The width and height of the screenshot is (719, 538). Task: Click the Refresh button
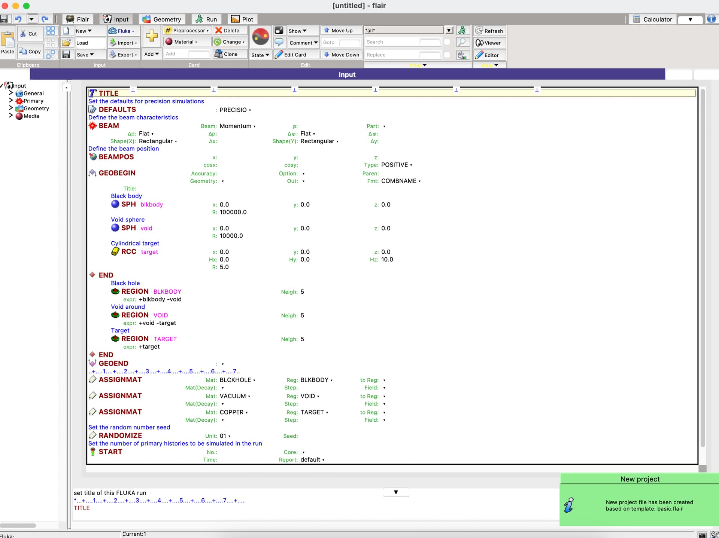(x=489, y=31)
